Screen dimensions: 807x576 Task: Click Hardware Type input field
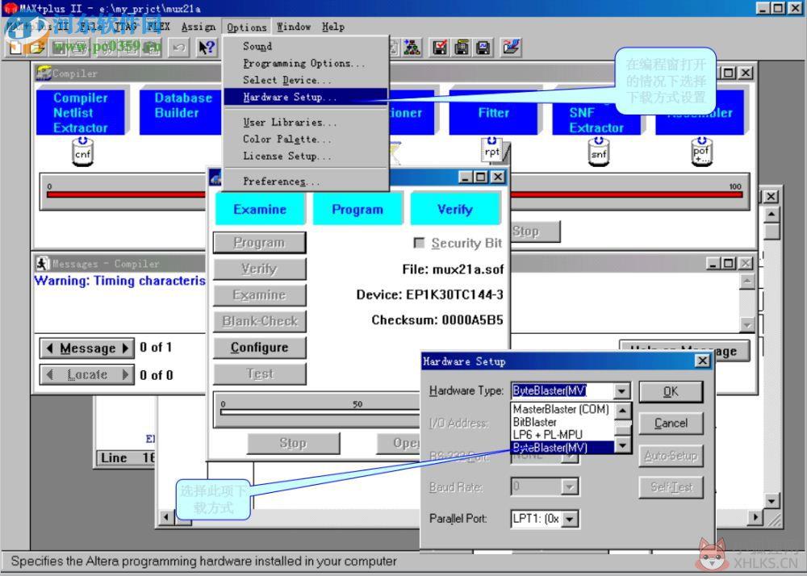[x=562, y=390]
